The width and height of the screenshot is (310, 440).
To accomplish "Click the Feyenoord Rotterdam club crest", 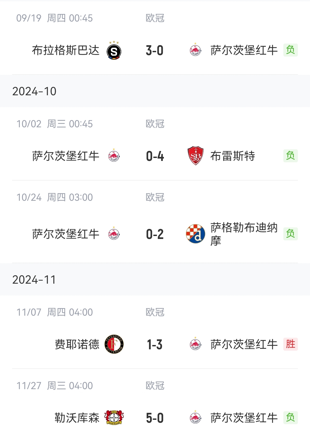I will click(114, 344).
